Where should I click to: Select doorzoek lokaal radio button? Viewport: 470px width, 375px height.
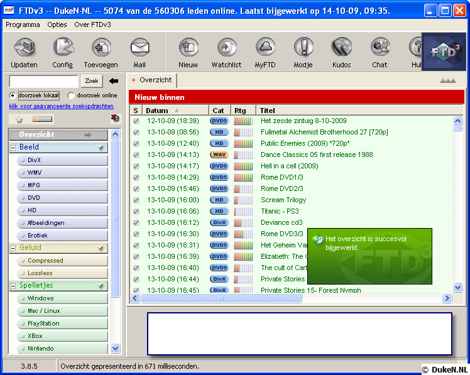click(x=13, y=95)
